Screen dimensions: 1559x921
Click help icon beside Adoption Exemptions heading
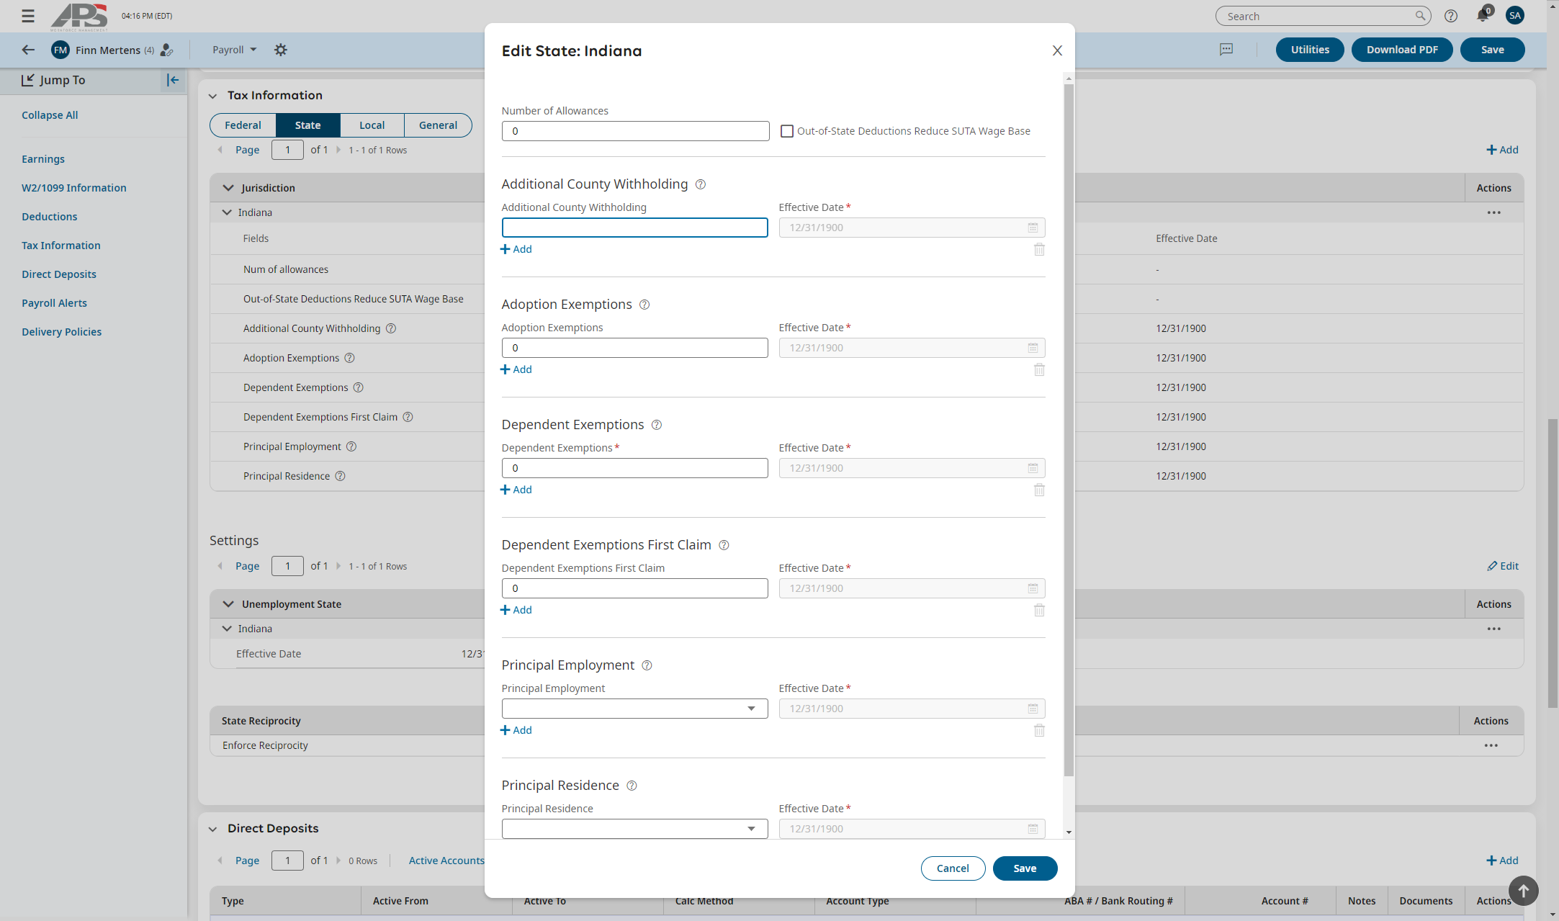click(644, 305)
